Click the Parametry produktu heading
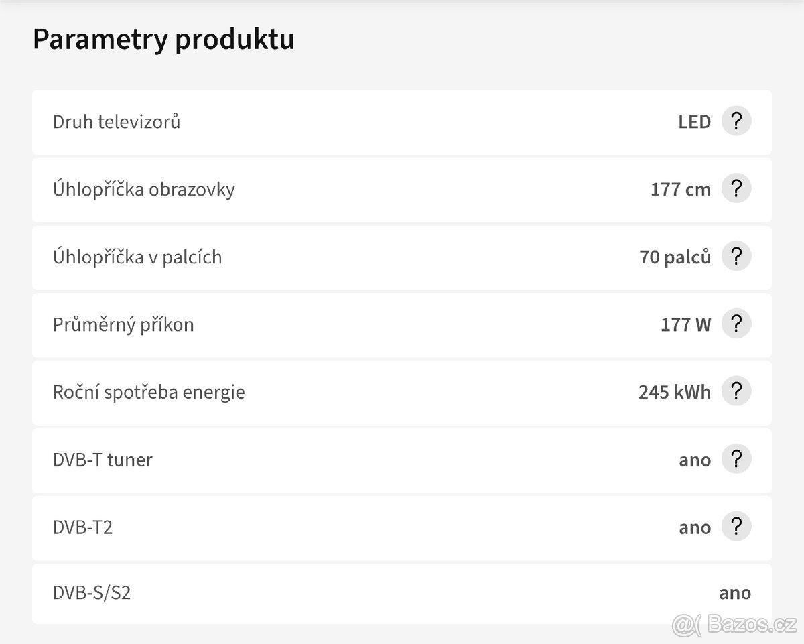This screenshot has height=644, width=804. click(x=163, y=40)
